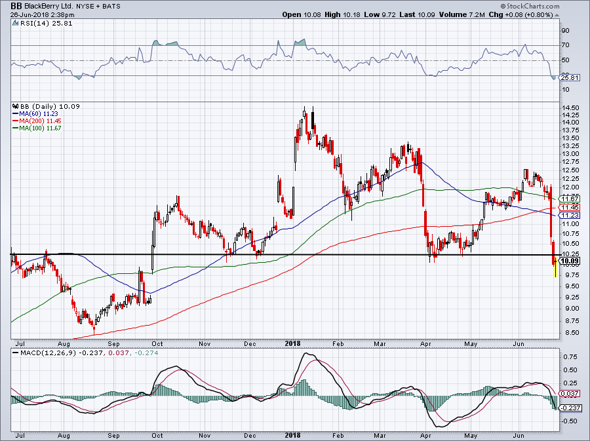Click the StockCharts.com copyright label
The image size is (590, 441).
(530, 6)
